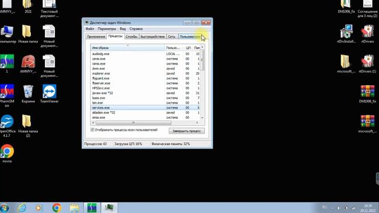The height and width of the screenshot is (213, 379).
Task: Open the Chrome shortcut labeled почта
Action: (7, 153)
